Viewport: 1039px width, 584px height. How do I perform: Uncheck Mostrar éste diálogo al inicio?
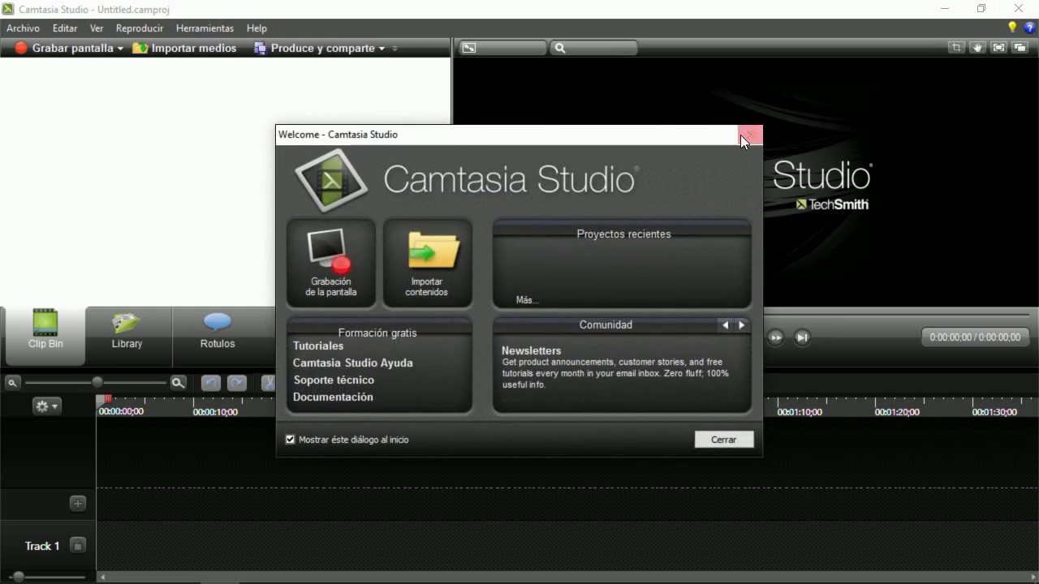pos(290,440)
